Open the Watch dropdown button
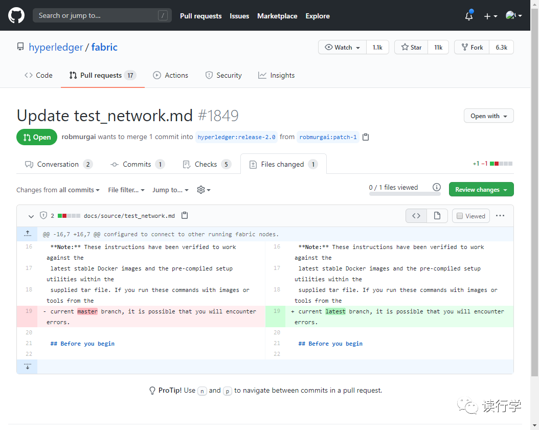This screenshot has height=430, width=539. pos(343,48)
